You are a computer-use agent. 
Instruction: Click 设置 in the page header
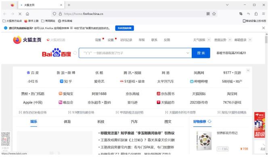pyautogui.click(x=111, y=40)
